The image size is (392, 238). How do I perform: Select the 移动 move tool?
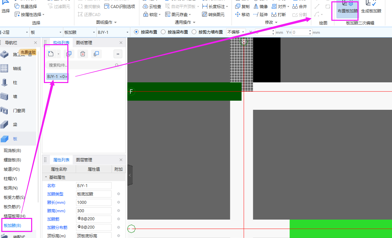click(243, 14)
